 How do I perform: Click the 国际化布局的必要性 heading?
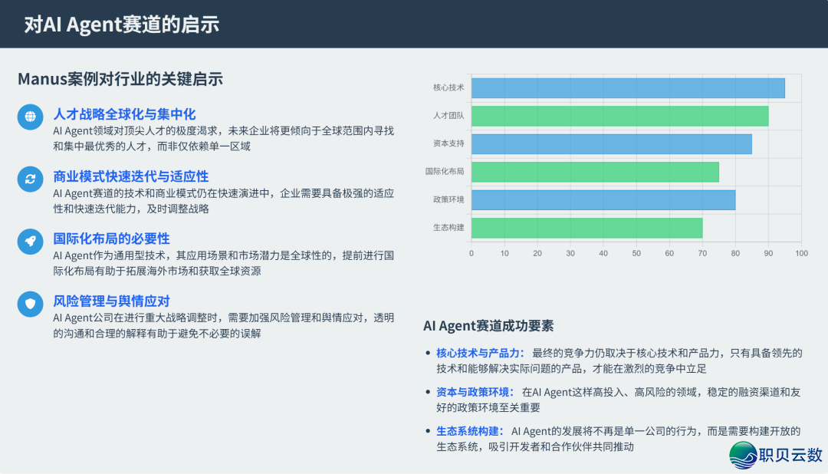[x=111, y=239]
